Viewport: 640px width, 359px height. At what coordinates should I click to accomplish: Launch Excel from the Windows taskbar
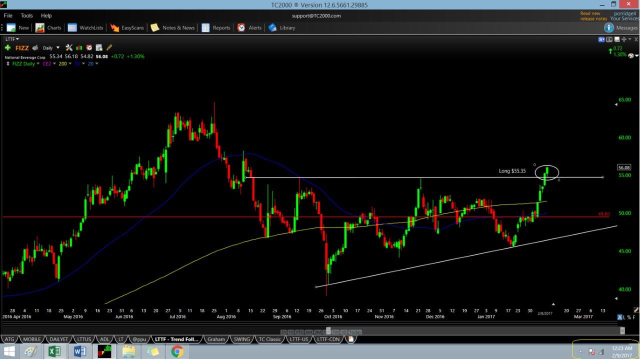[54, 351]
